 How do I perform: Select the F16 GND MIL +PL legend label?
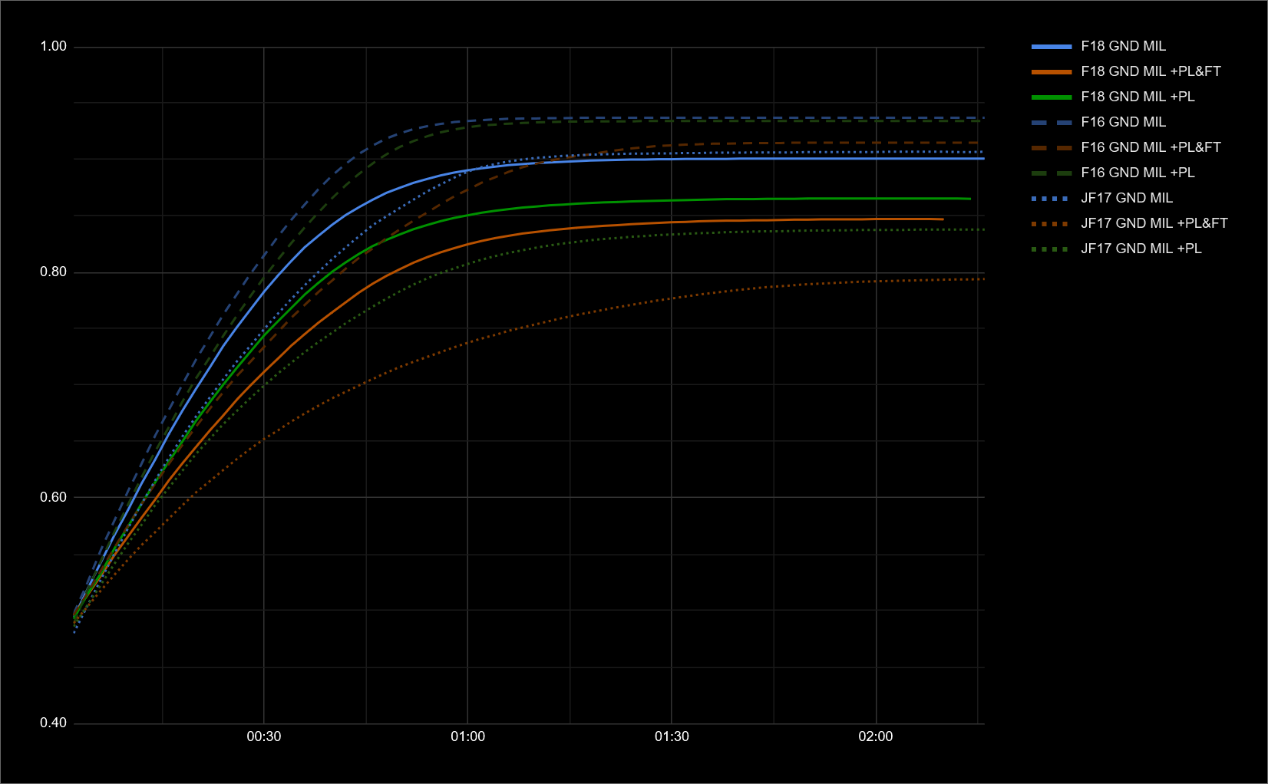(x=1138, y=173)
